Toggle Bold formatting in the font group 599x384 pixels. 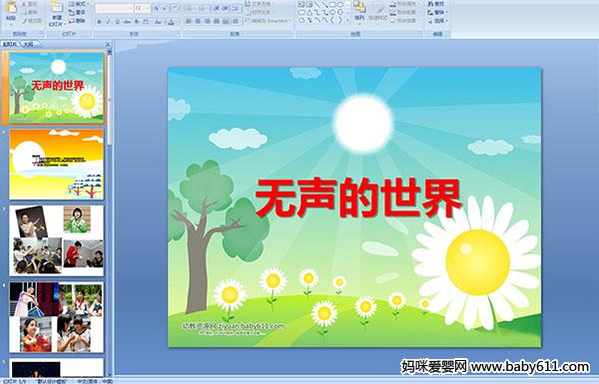point(99,22)
